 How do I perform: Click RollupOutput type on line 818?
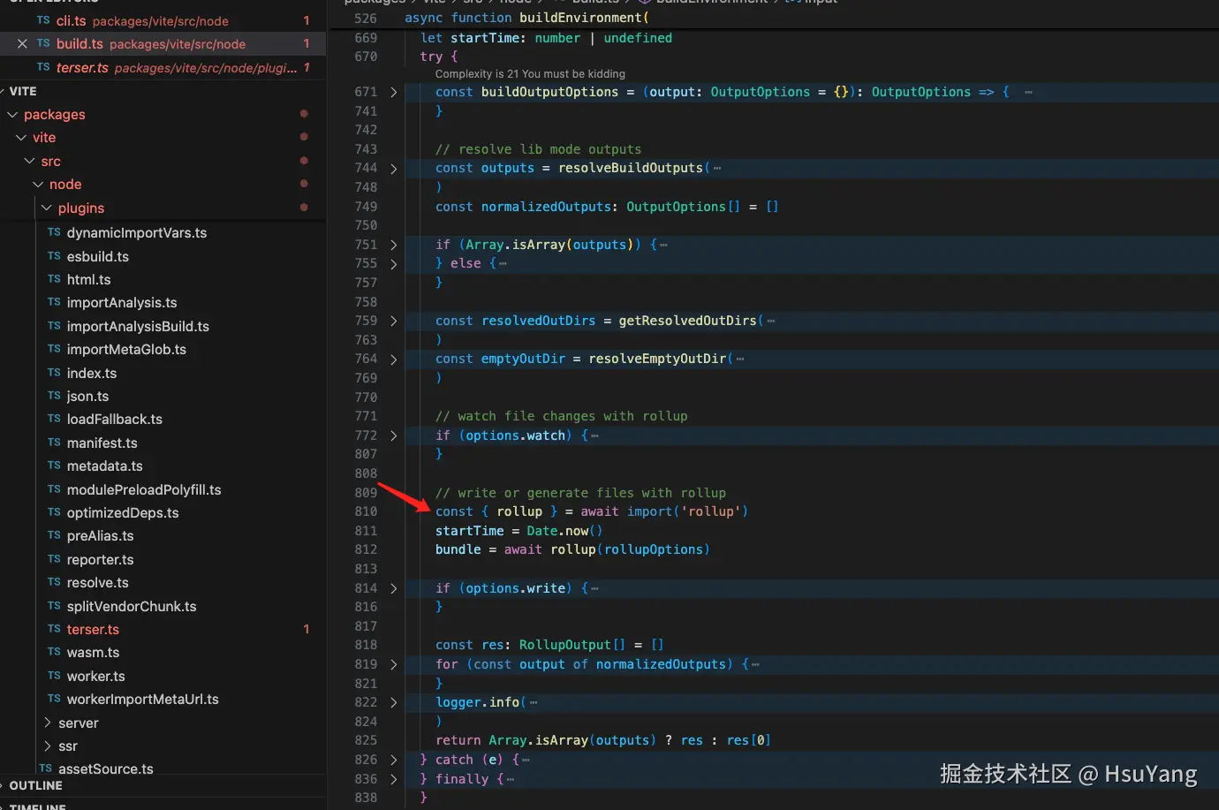point(565,645)
